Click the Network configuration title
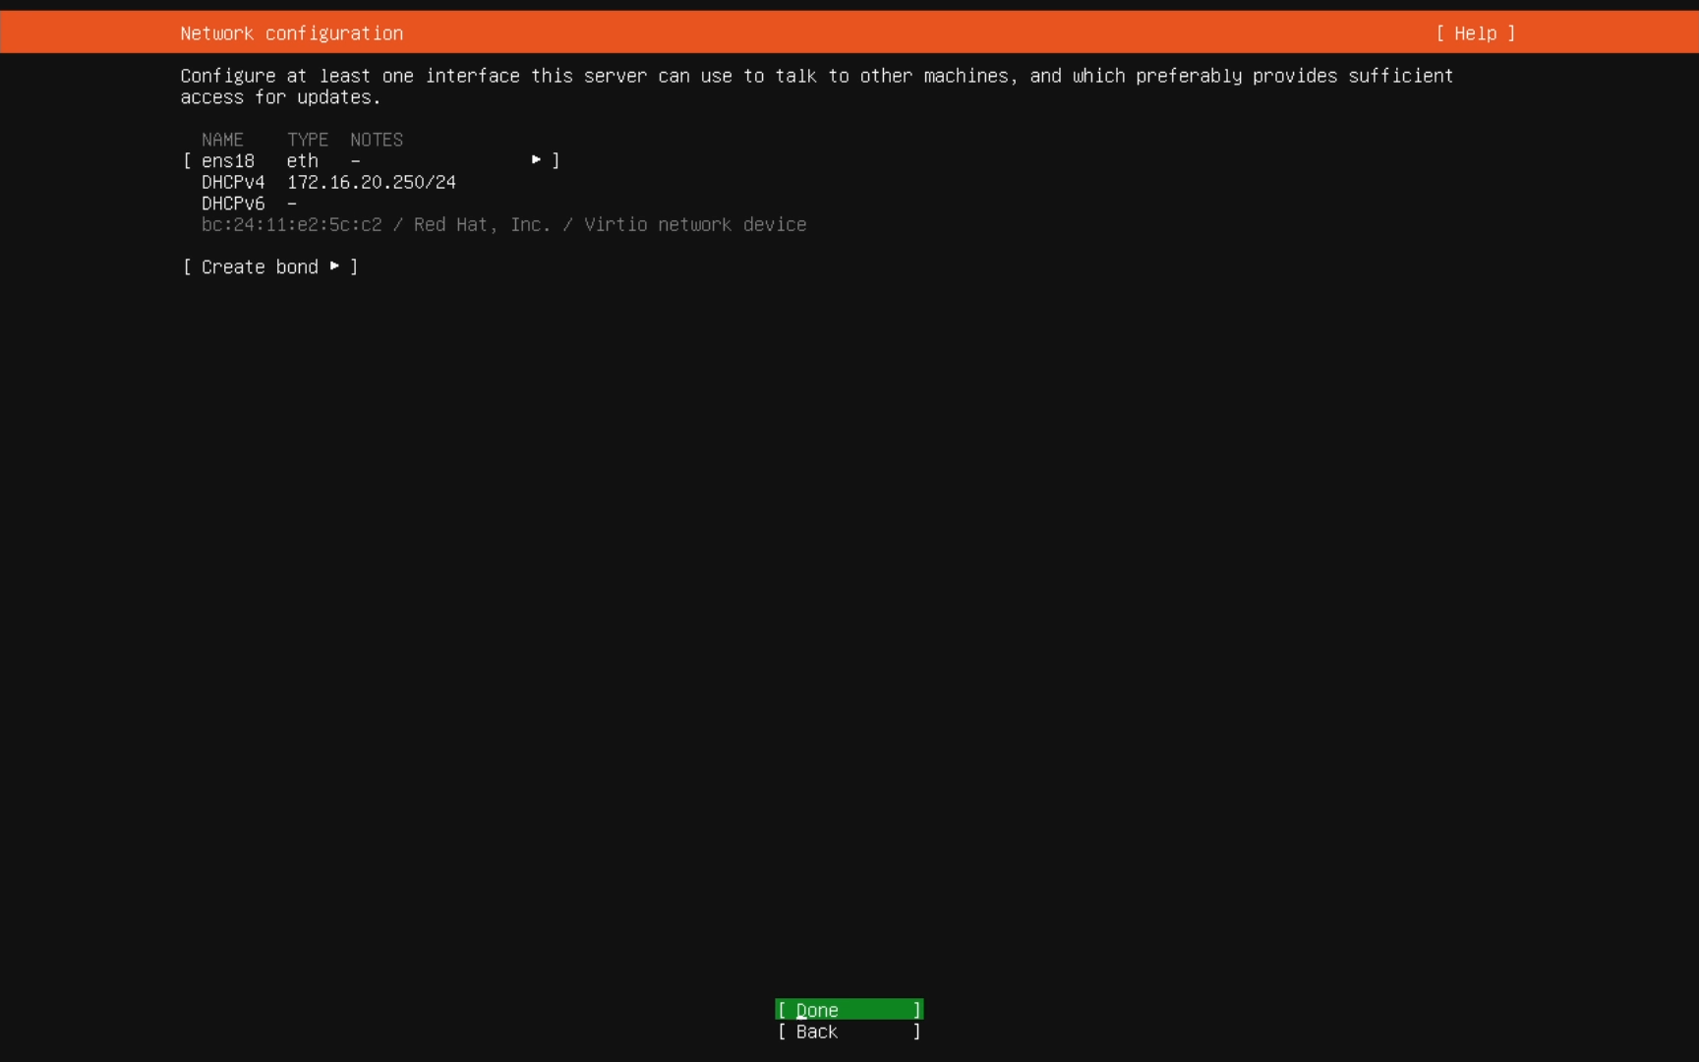Viewport: 1699px width, 1062px height. pos(291,32)
